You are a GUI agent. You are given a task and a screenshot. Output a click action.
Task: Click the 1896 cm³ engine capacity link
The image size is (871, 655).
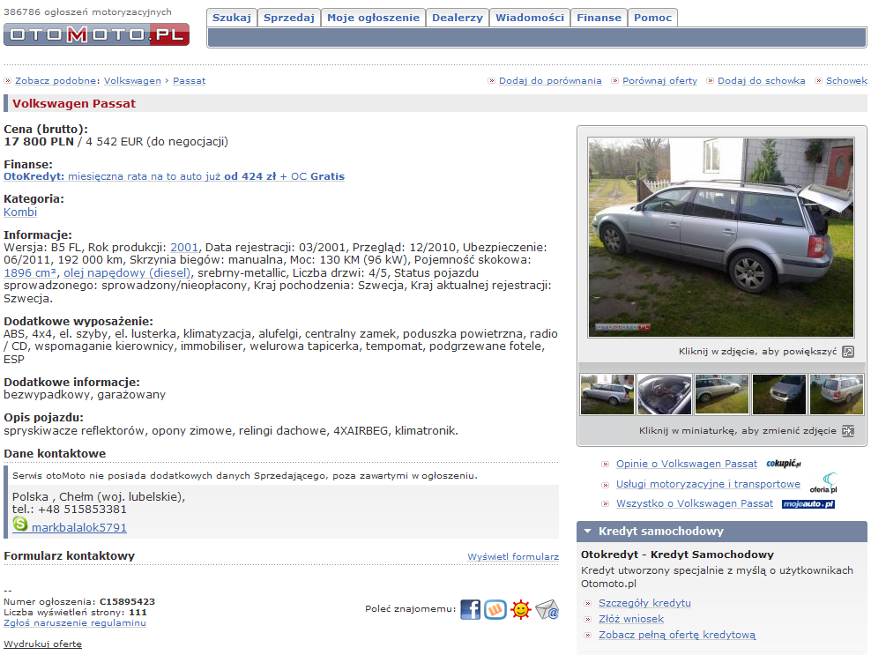tap(30, 272)
